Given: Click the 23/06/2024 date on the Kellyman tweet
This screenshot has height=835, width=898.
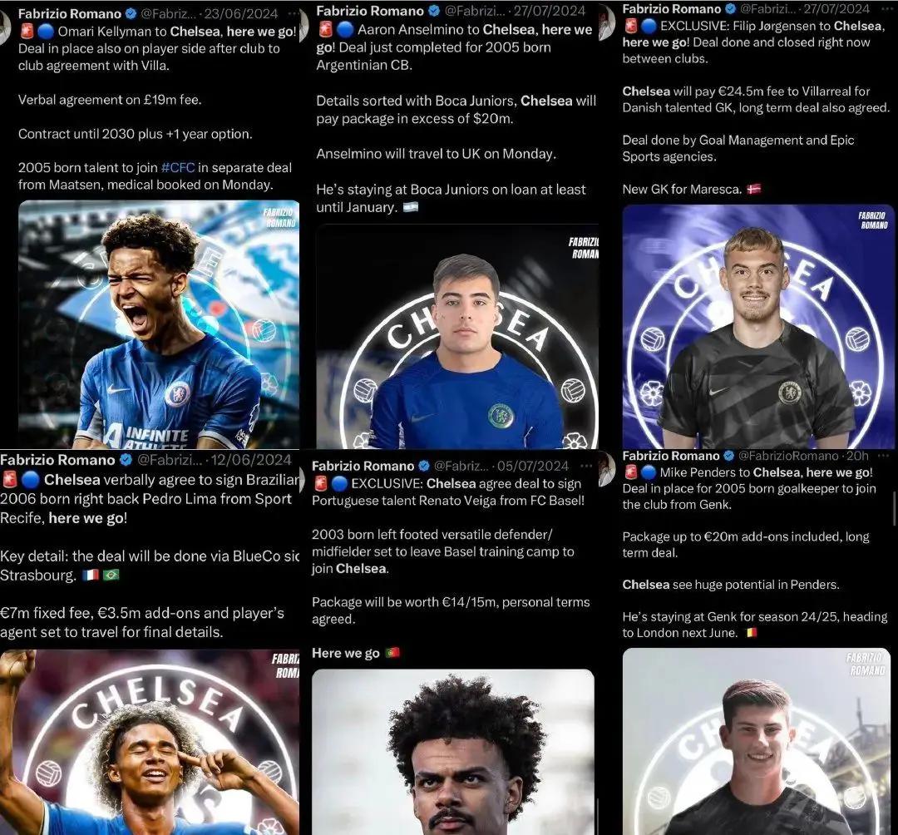Looking at the screenshot, I should tap(241, 13).
